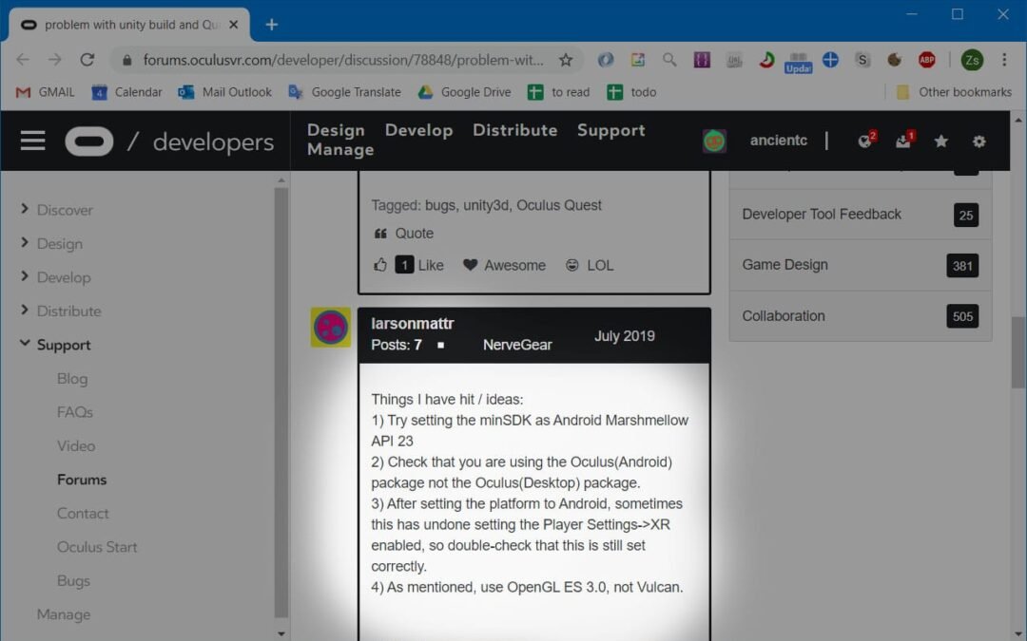
Task: Click the address bar URL field
Action: [342, 60]
